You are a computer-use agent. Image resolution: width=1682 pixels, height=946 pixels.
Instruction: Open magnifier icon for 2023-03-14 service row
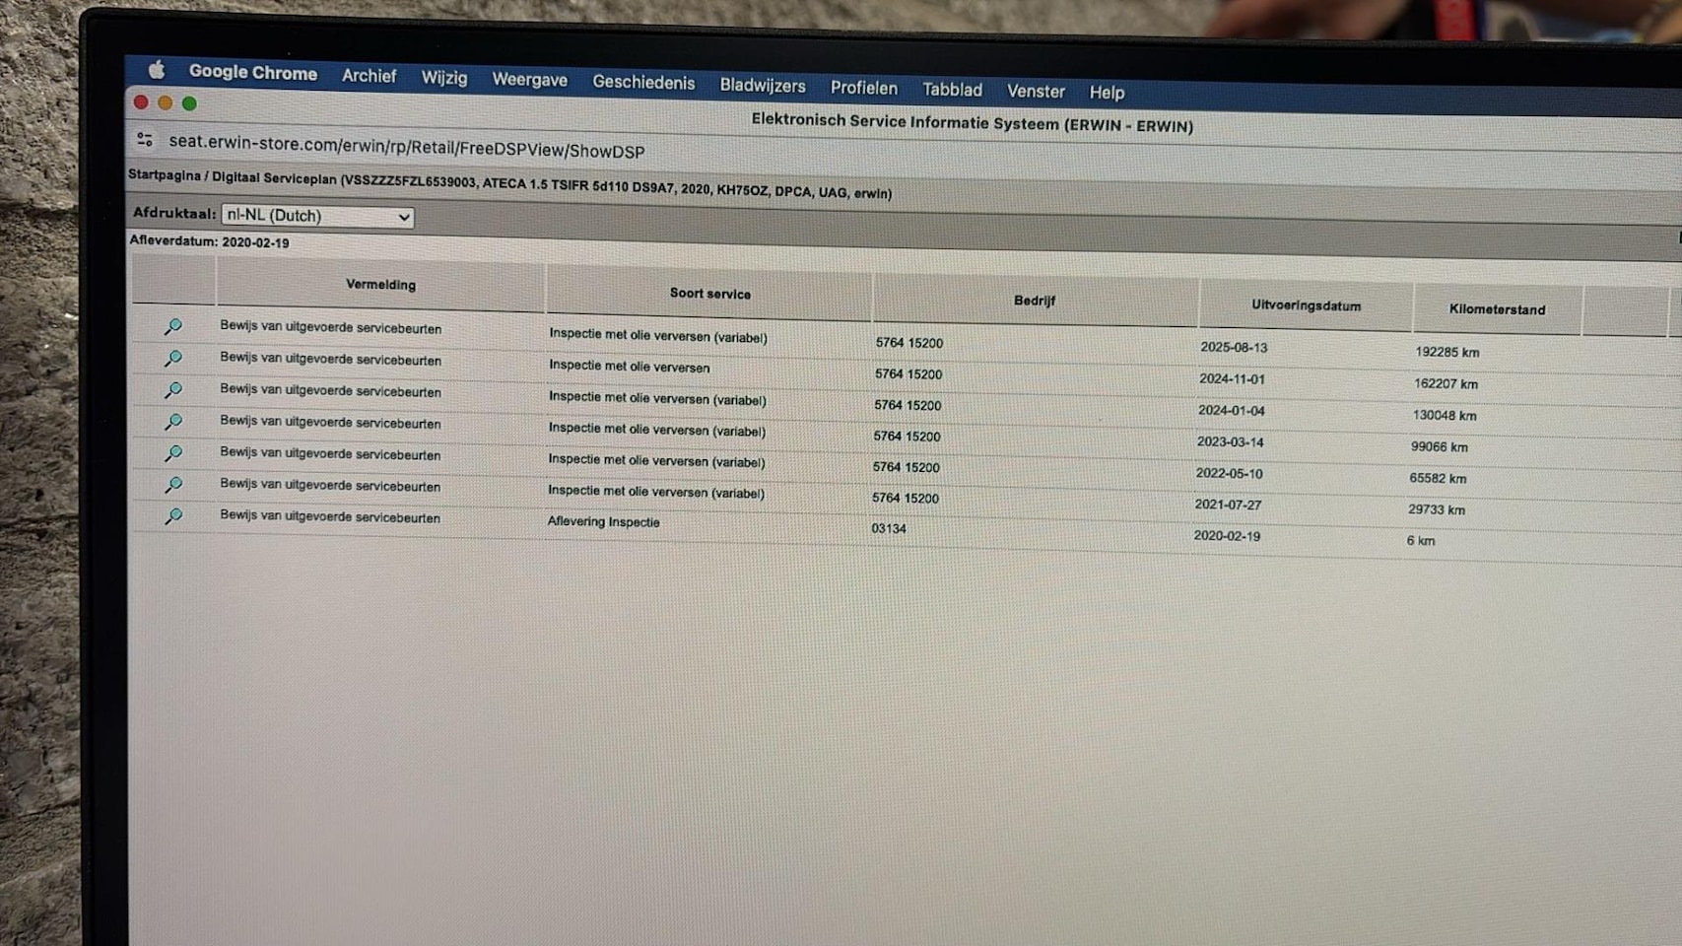[x=173, y=422]
